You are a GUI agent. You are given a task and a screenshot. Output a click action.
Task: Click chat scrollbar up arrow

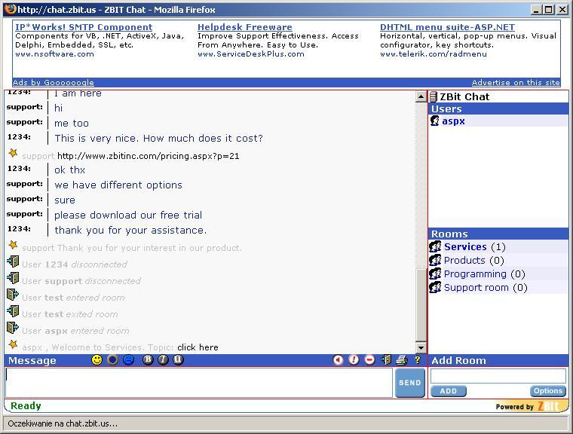(421, 96)
